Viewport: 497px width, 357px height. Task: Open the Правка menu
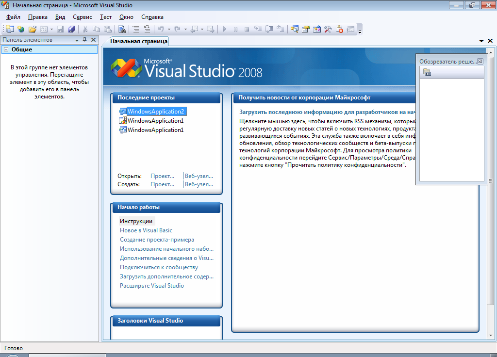pyautogui.click(x=38, y=17)
